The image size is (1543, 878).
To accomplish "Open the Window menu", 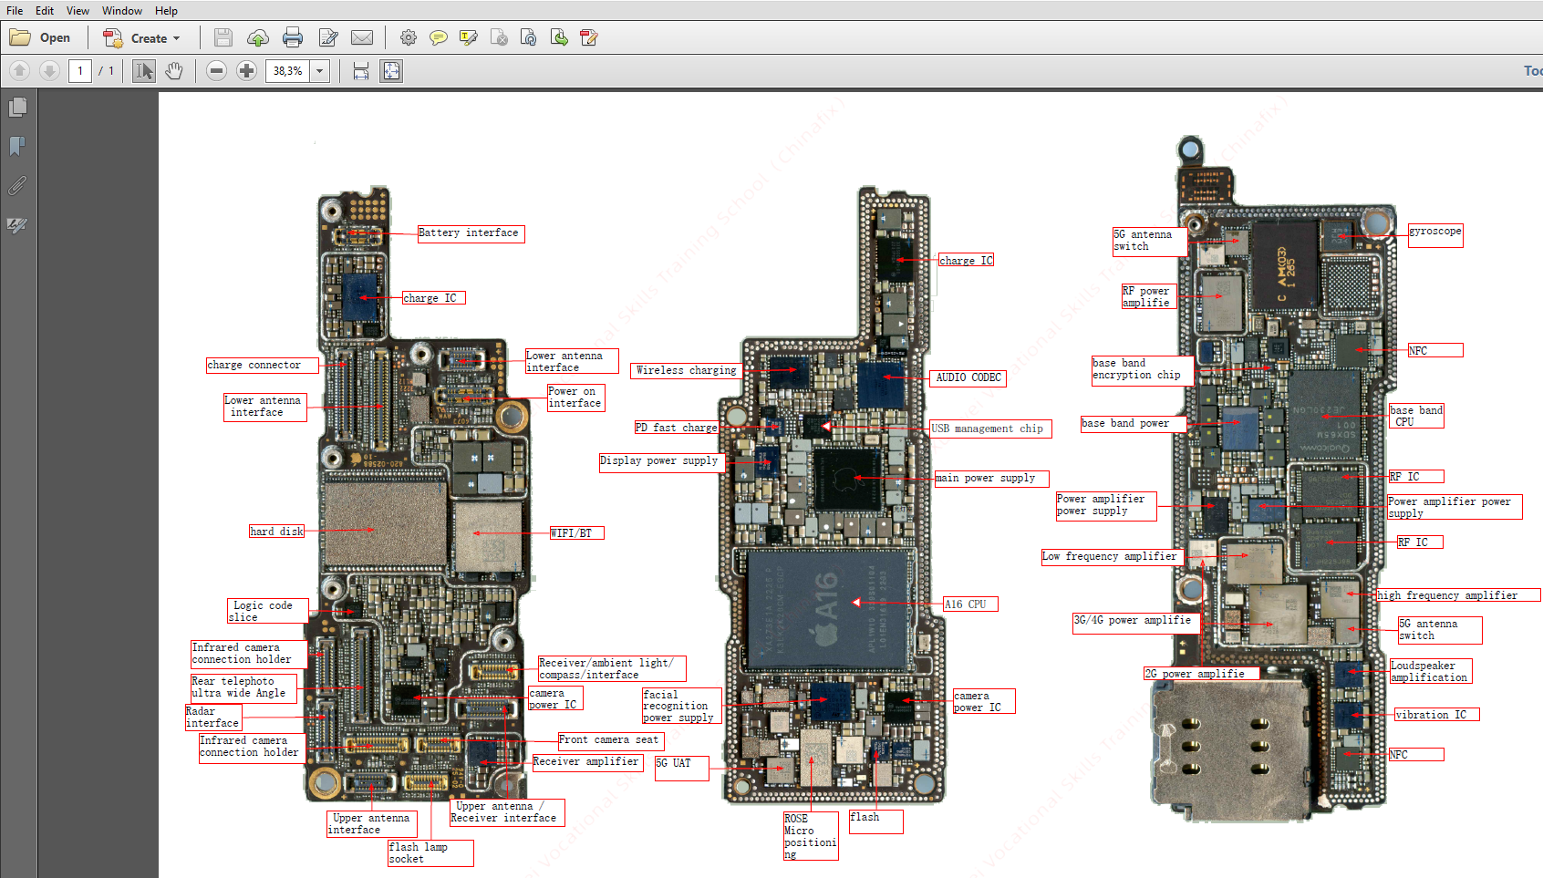I will tap(121, 10).
